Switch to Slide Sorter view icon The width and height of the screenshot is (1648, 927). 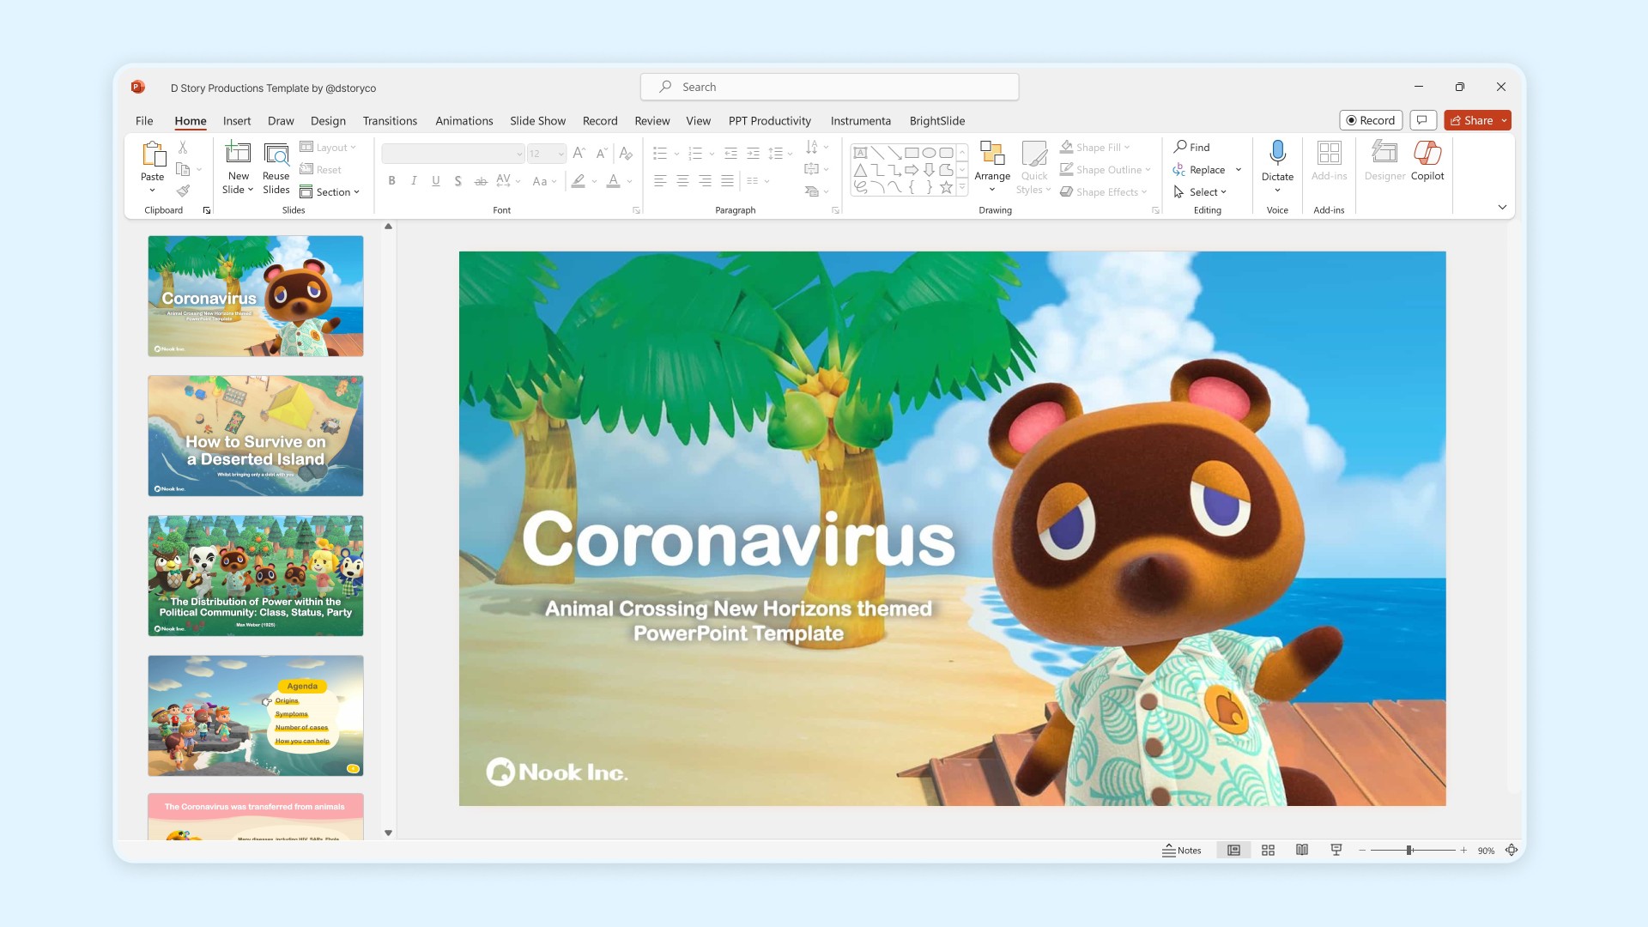click(x=1268, y=850)
